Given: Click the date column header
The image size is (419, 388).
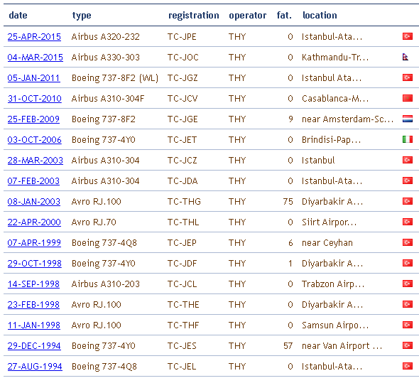Looking at the screenshot, I should click(18, 15).
